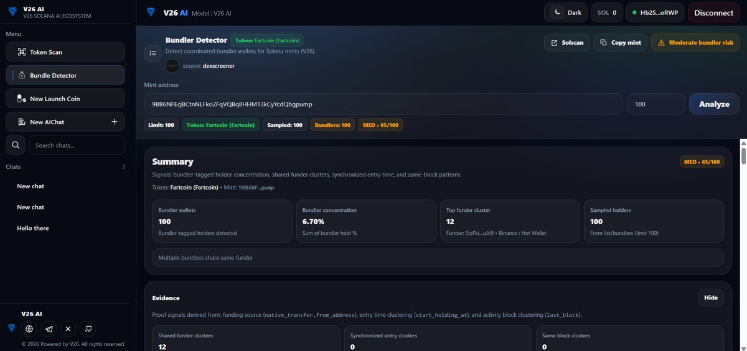Open the Telegram link icon
This screenshot has width=747, height=351.
pyautogui.click(x=49, y=329)
